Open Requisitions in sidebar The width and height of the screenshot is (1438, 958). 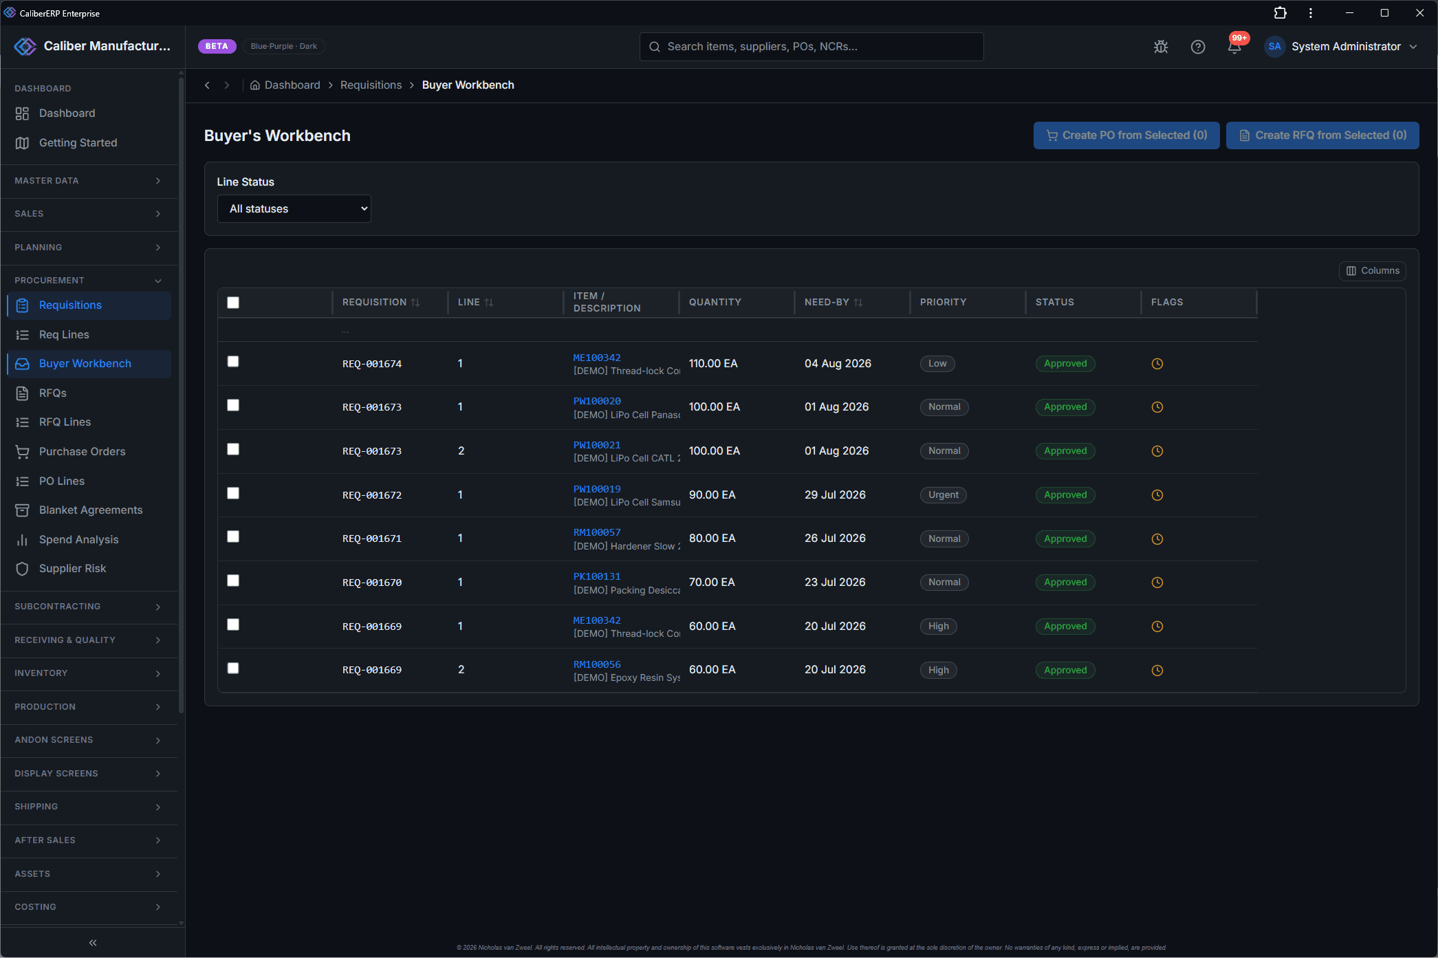click(89, 305)
